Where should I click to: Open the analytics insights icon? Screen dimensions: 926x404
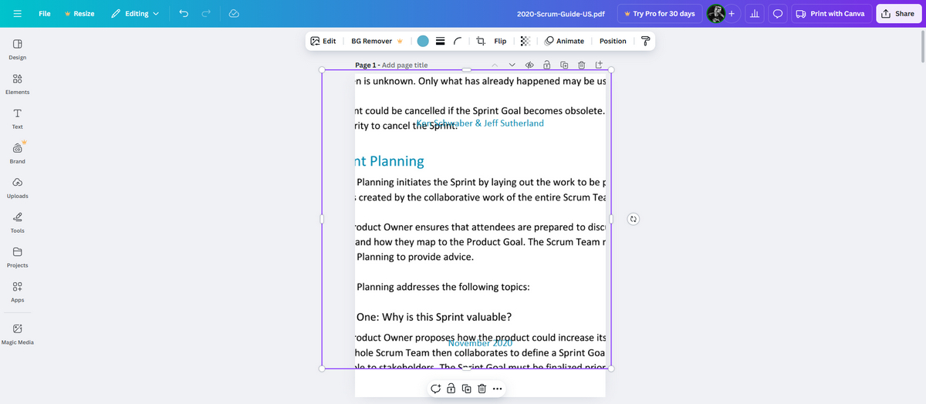point(755,13)
